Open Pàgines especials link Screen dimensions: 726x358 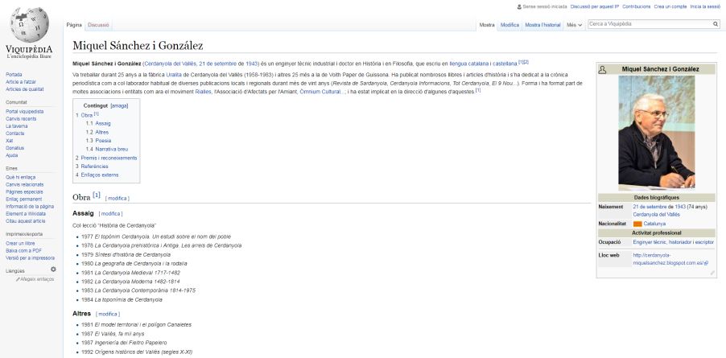pos(24,192)
